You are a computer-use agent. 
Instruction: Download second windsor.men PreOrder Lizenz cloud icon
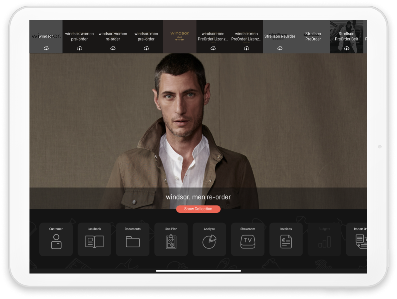(x=246, y=48)
